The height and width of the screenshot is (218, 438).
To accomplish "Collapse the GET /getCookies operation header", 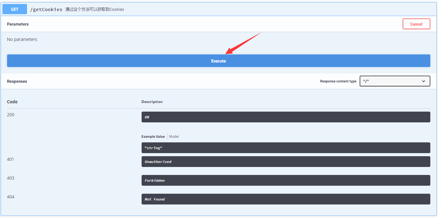I will pyautogui.click(x=219, y=9).
